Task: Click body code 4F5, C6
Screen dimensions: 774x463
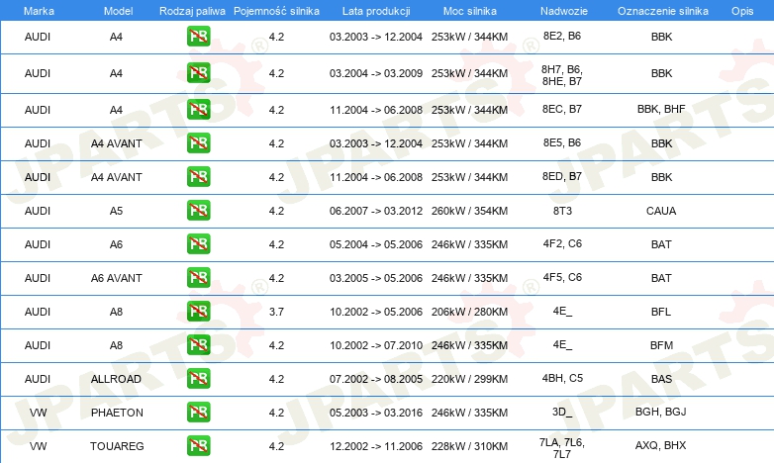Action: coord(562,277)
